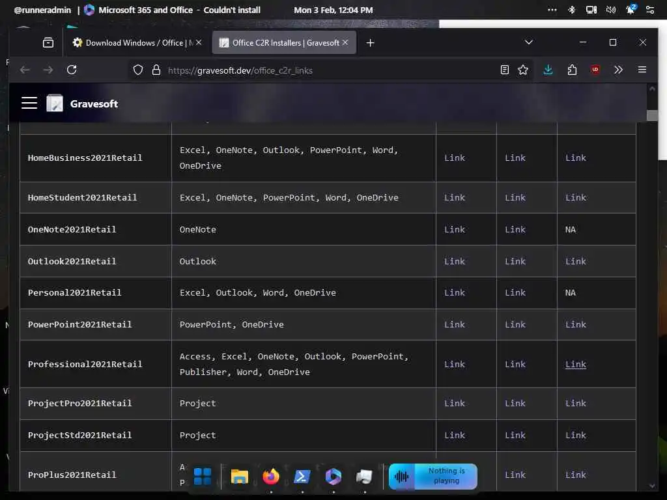This screenshot has width=667, height=500.
Task: Open Windows Start button in taskbar
Action: coord(203,476)
